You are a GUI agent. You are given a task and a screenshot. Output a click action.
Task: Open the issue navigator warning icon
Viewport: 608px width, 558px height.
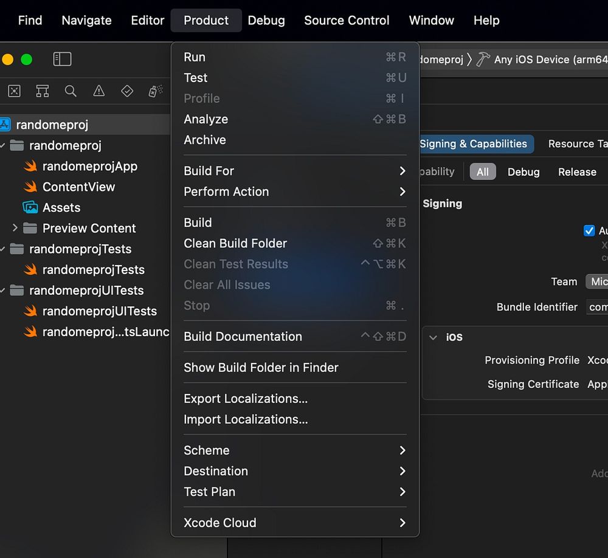coord(99,91)
